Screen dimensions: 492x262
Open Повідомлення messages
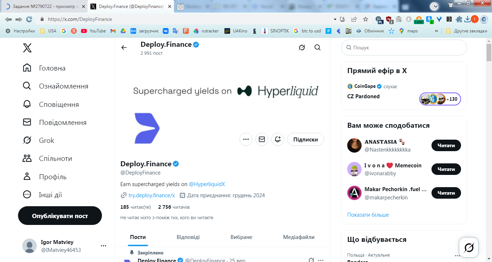click(x=55, y=122)
